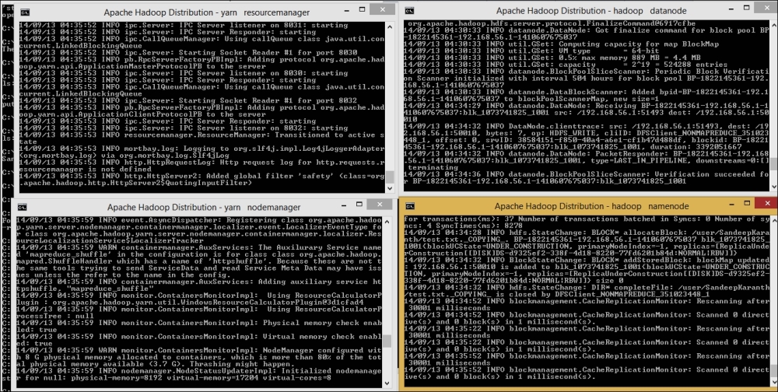Open the system menu icon of the hadoop namenode window
The image size is (778, 392).
click(410, 206)
